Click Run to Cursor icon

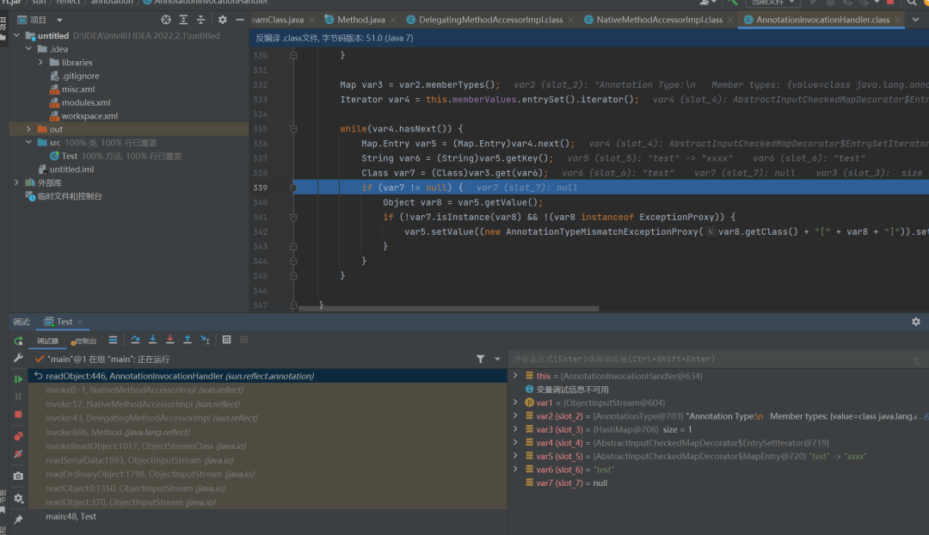(x=205, y=340)
